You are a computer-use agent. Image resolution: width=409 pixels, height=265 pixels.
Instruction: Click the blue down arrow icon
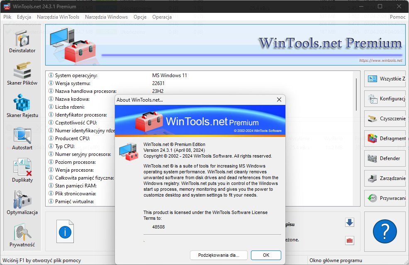(350, 222)
